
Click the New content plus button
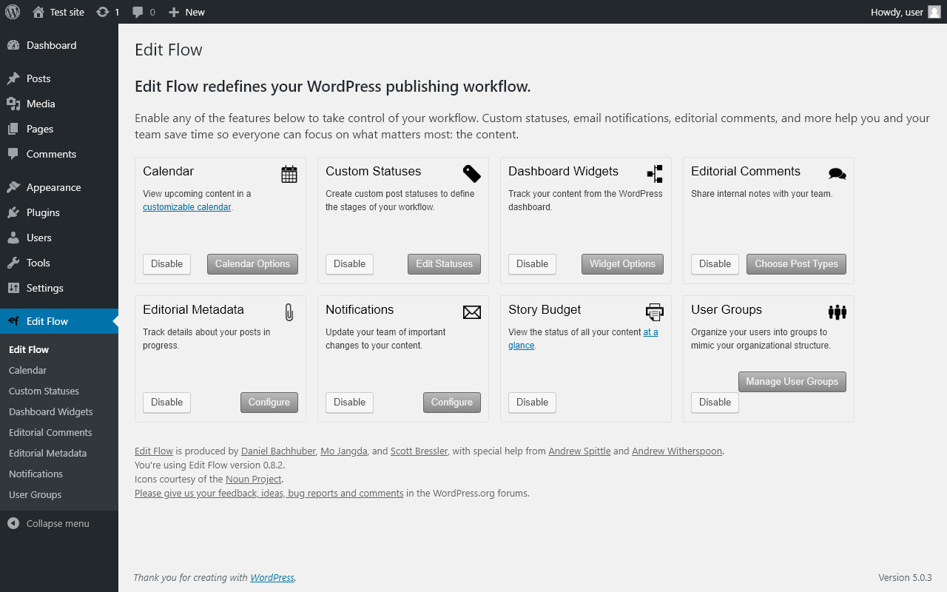point(186,12)
